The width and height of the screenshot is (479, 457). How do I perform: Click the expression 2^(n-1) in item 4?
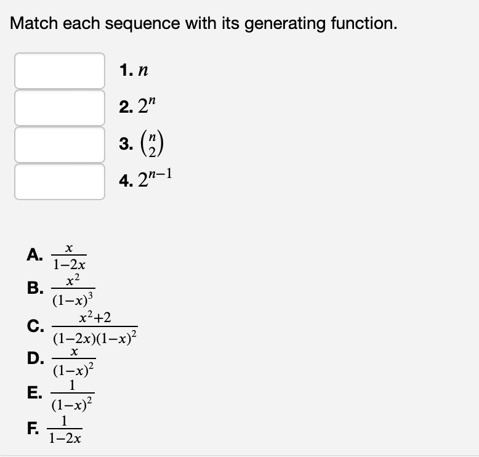coord(155,178)
